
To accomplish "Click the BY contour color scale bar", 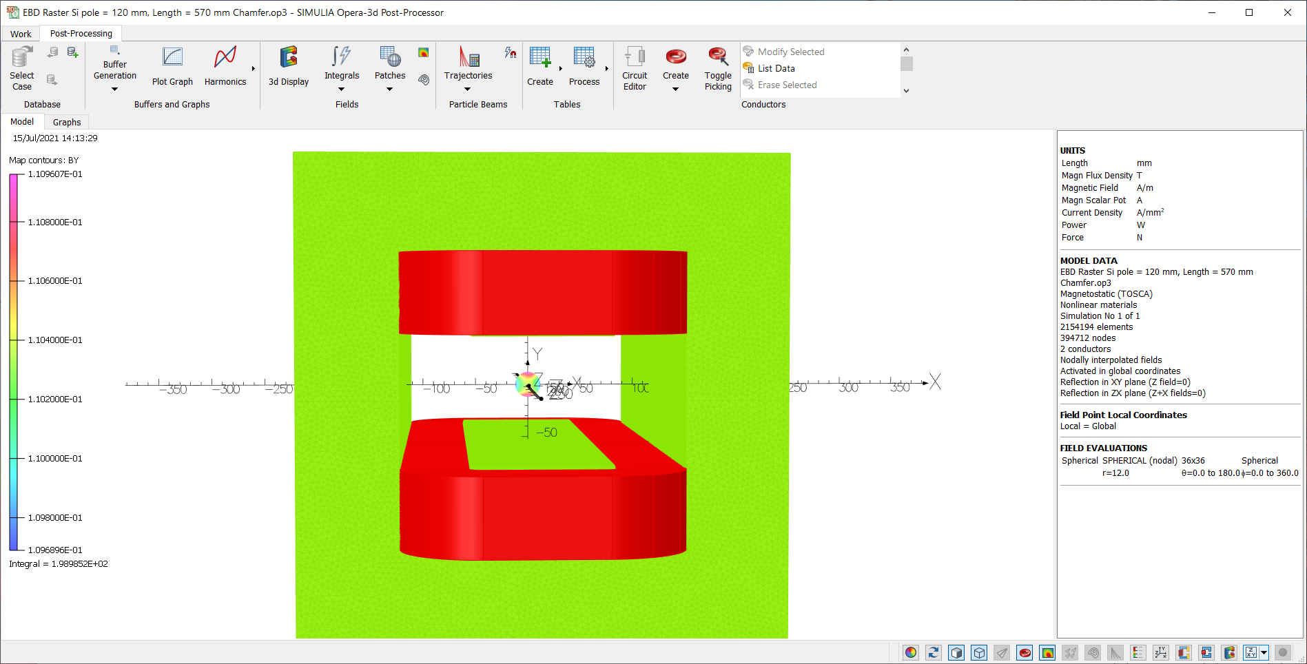I will pyautogui.click(x=13, y=362).
